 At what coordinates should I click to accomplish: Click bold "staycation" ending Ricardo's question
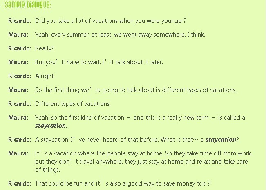pyautogui.click(x=221, y=140)
